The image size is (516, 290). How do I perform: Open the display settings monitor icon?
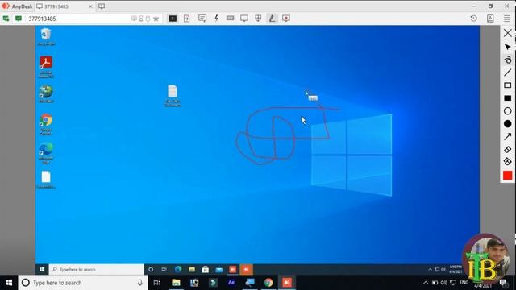tap(244, 19)
